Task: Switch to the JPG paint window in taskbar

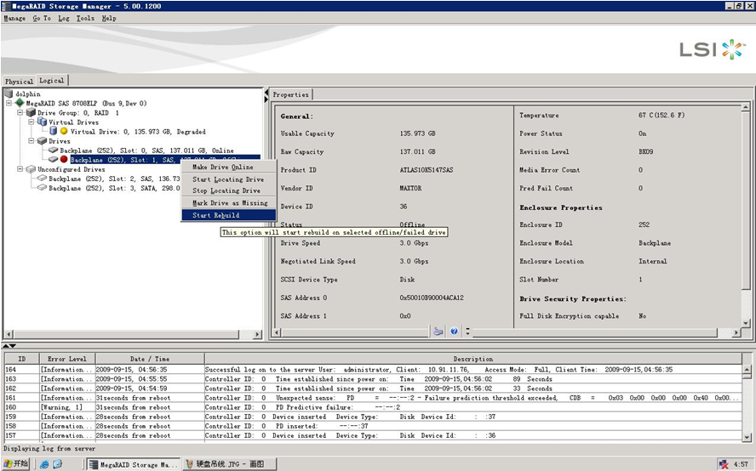Action: tap(226, 464)
